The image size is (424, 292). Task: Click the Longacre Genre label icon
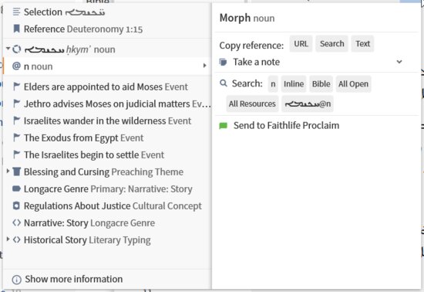(x=16, y=188)
